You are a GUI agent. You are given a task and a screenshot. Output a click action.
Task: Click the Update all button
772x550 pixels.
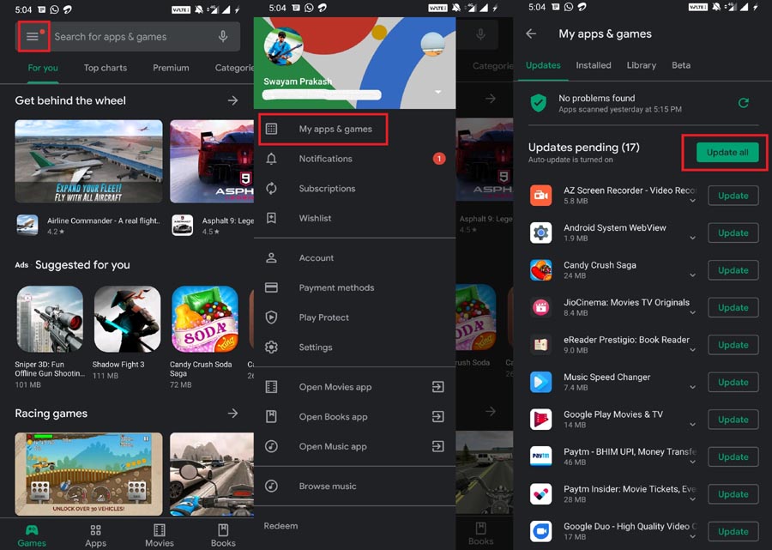727,152
